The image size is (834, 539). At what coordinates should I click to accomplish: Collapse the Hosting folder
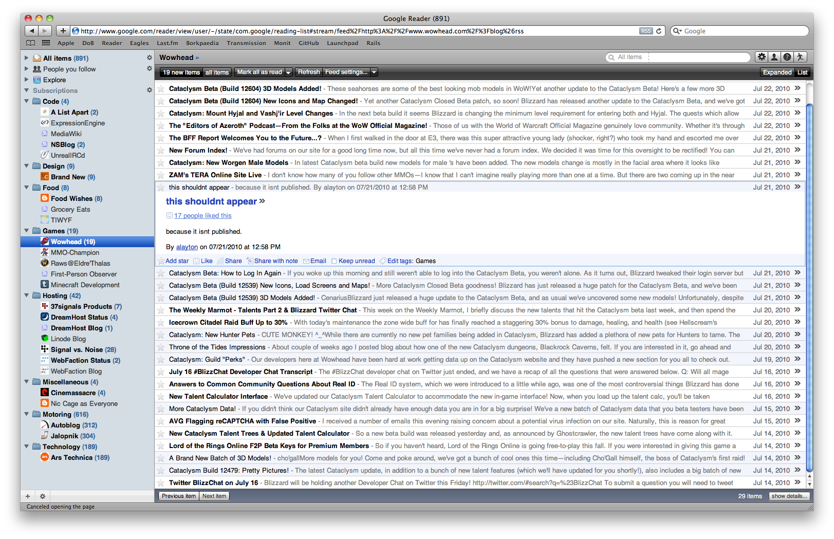point(27,295)
